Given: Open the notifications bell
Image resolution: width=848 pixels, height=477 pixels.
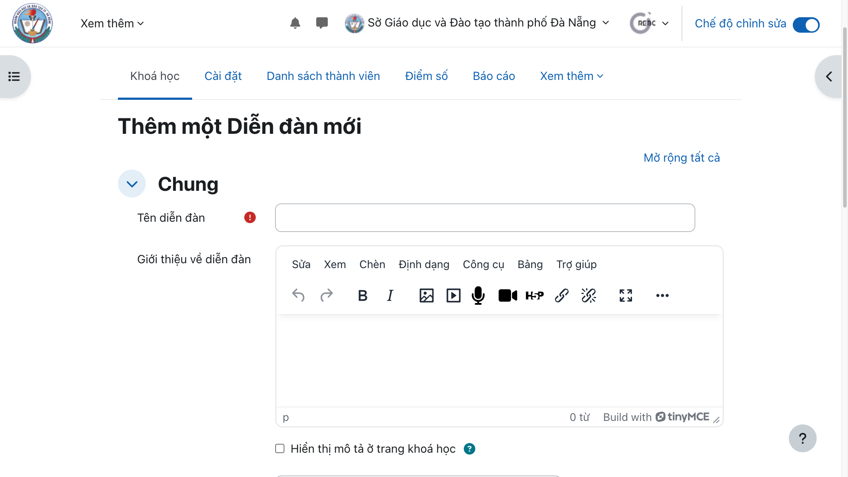Looking at the screenshot, I should tap(295, 23).
